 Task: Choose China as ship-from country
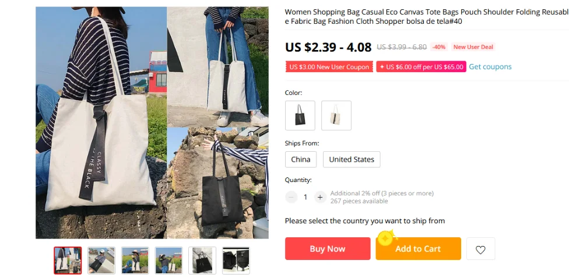click(x=301, y=159)
